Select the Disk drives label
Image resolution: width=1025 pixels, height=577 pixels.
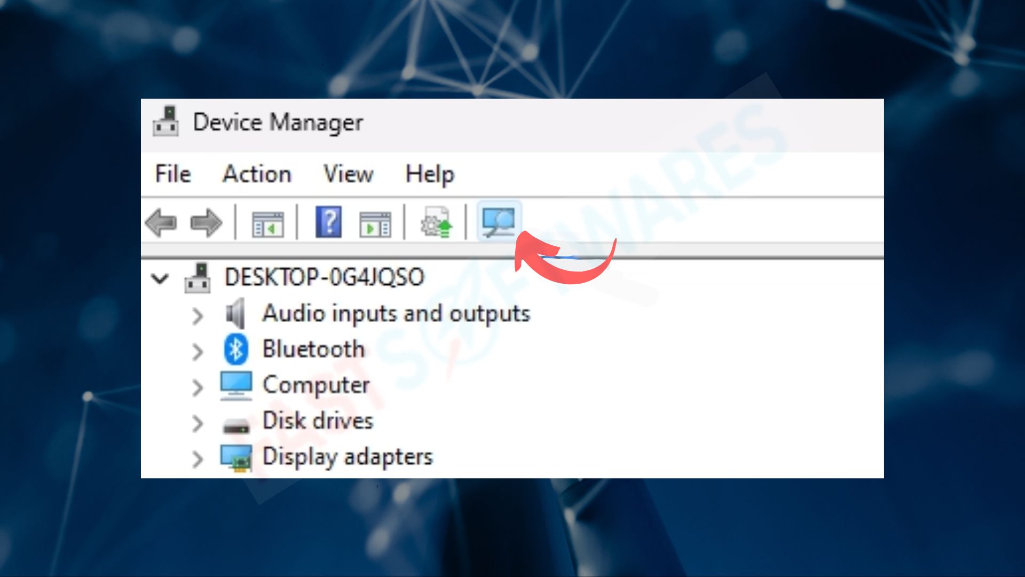[318, 420]
